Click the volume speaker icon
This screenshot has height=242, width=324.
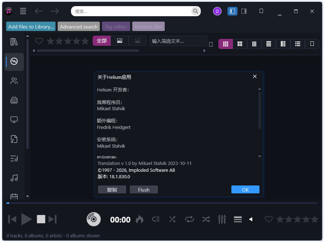coord(251,219)
